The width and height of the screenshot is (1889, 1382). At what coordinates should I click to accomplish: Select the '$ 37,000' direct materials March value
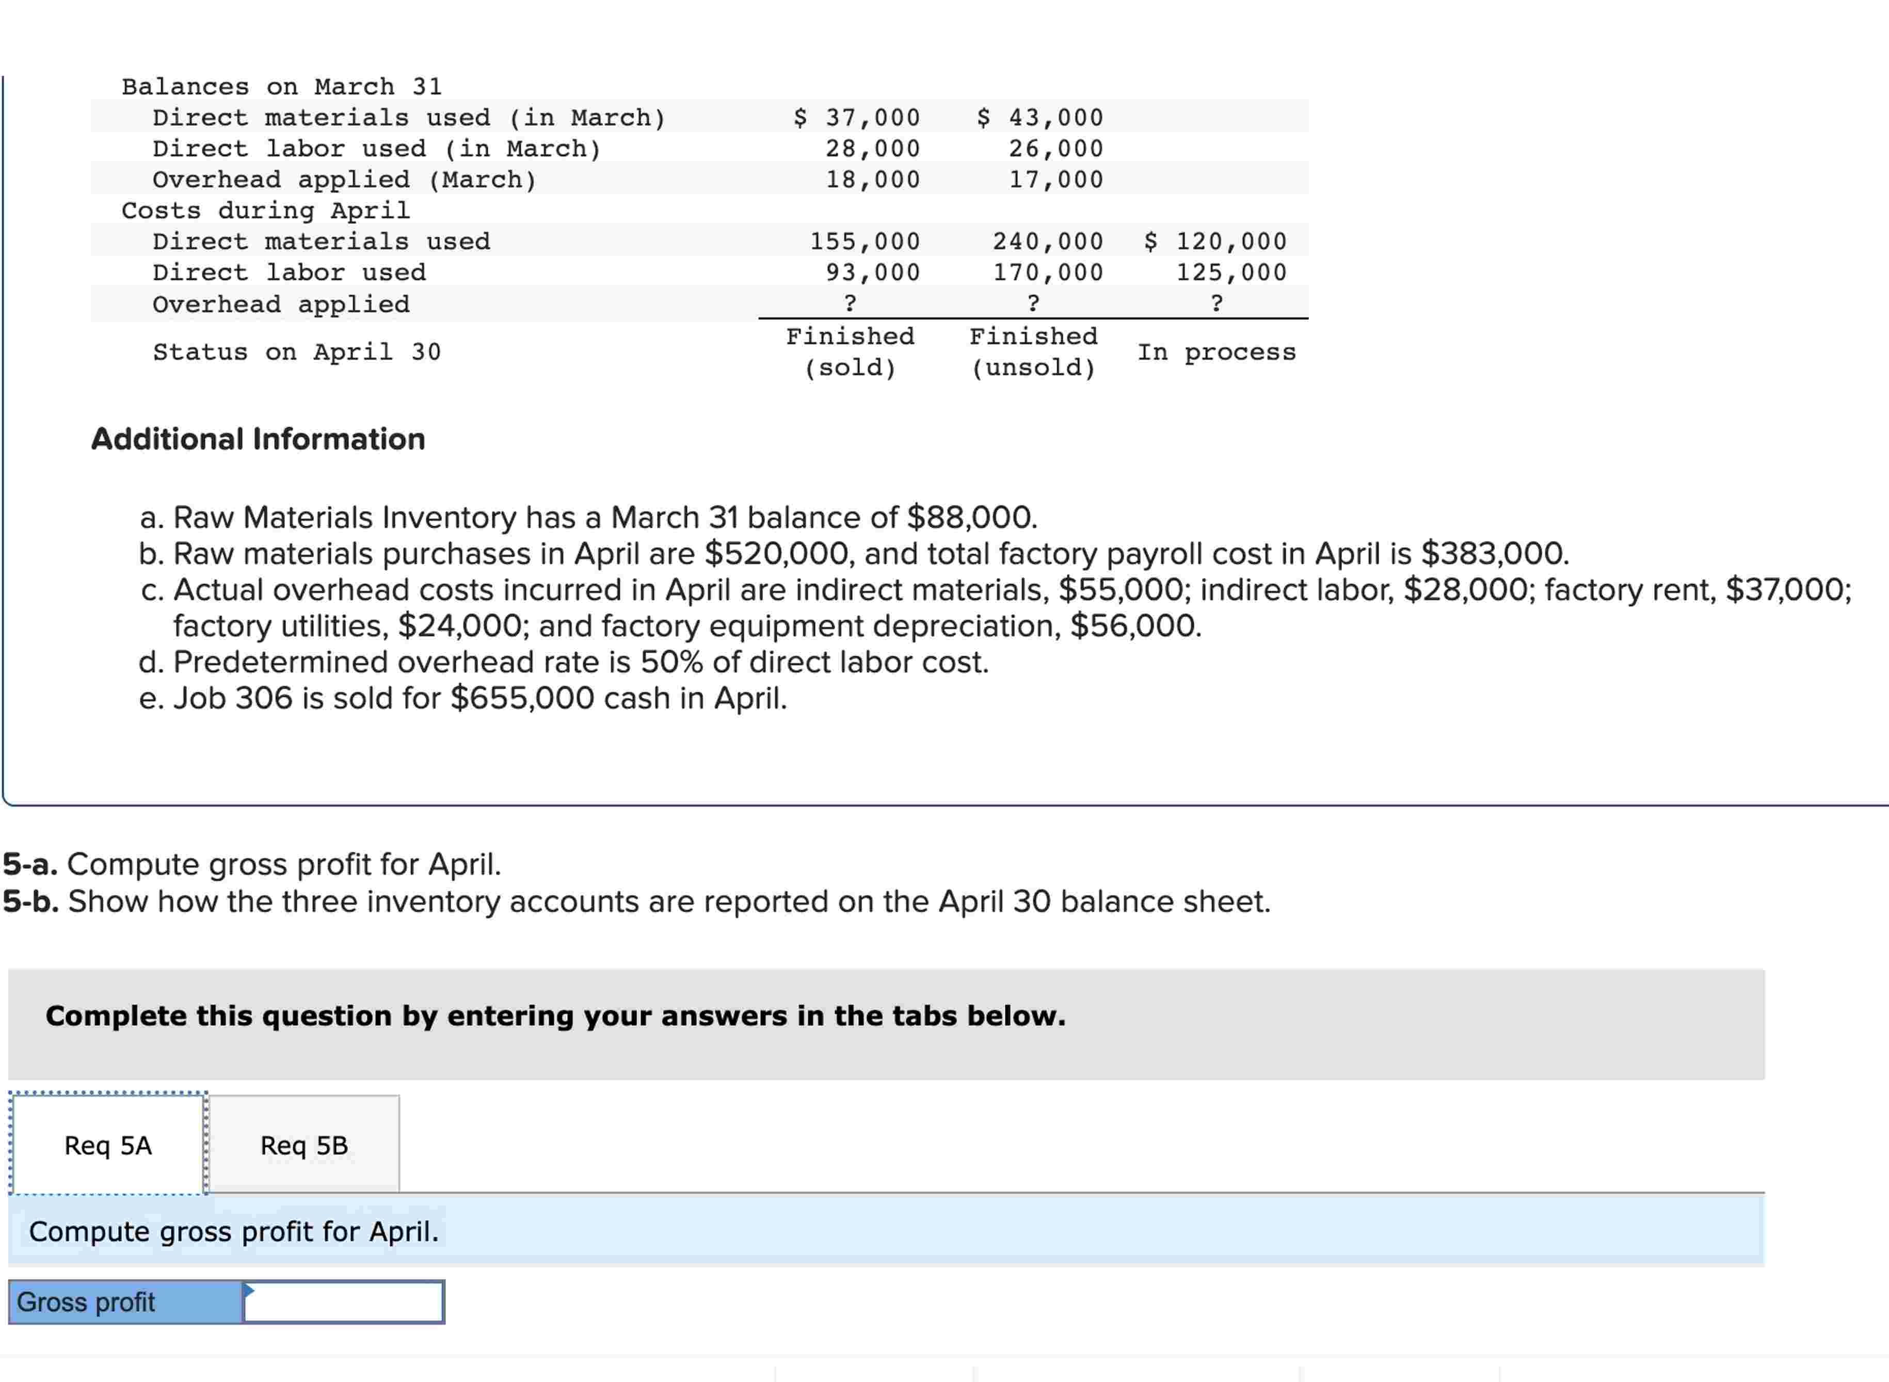click(857, 117)
